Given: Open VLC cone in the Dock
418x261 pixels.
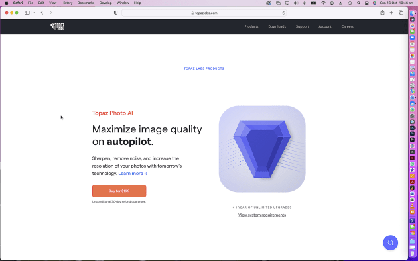Looking at the screenshot, I should click(413, 206).
